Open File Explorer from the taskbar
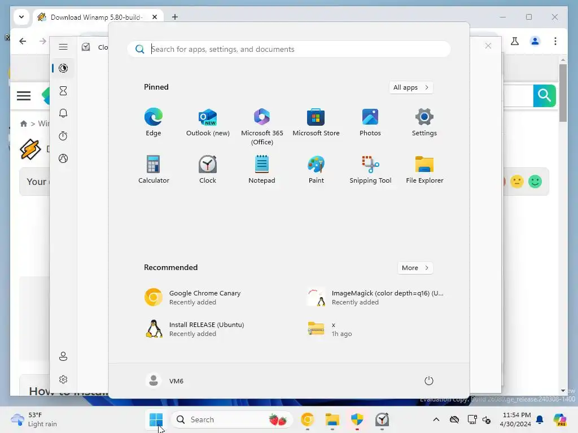This screenshot has width=578, height=433. 332,419
